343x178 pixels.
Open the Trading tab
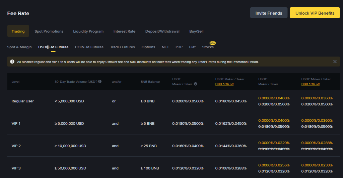click(x=18, y=31)
